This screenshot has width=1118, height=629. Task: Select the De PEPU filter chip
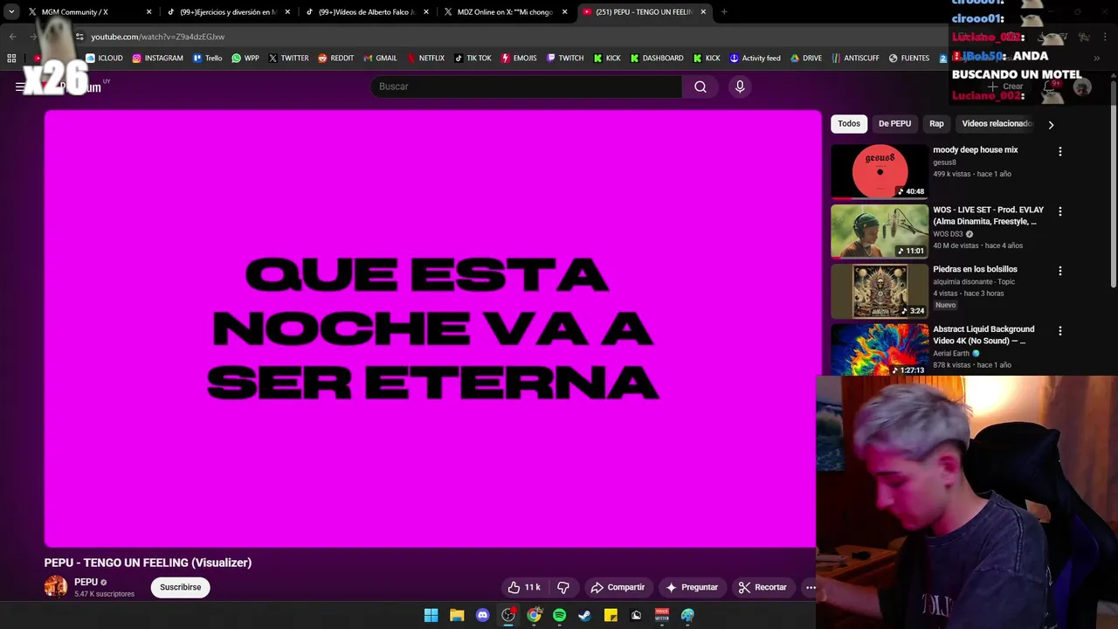tap(894, 124)
